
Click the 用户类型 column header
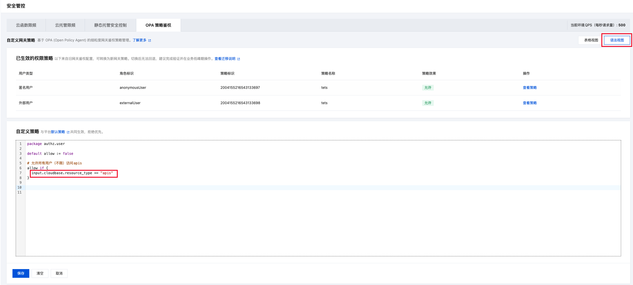point(26,73)
